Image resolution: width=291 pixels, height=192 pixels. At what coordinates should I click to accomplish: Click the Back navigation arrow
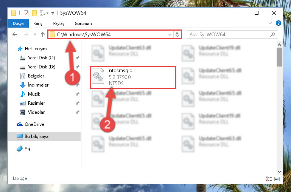tap(15, 34)
